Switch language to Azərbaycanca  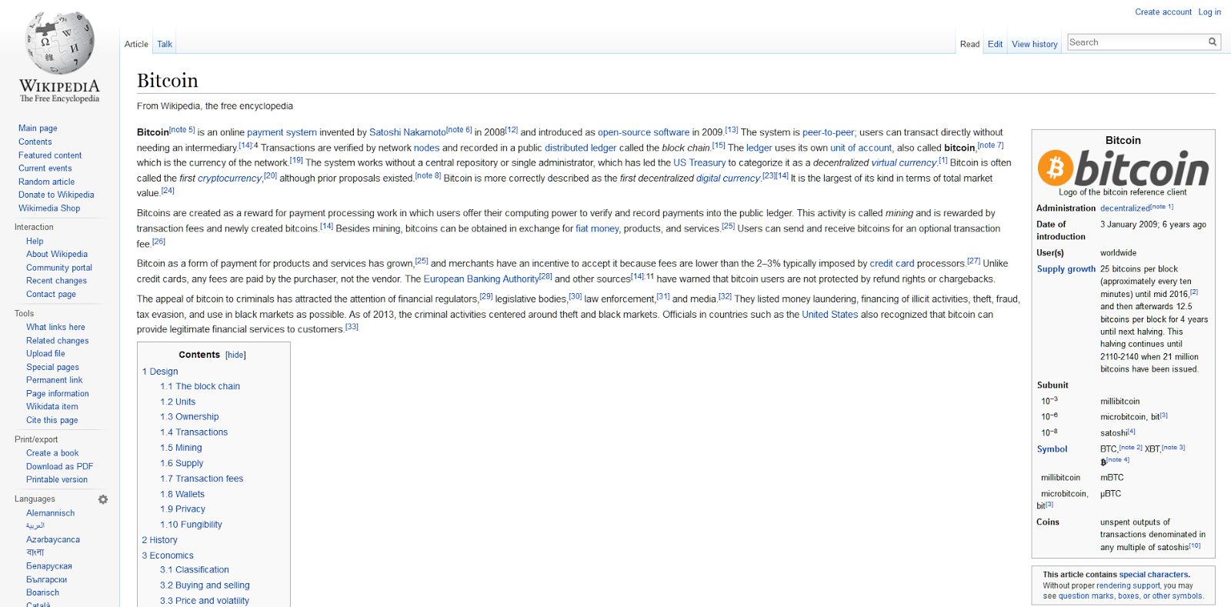click(x=53, y=540)
